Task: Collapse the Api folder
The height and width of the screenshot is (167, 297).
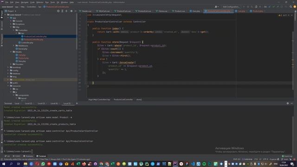Action: point(17,33)
